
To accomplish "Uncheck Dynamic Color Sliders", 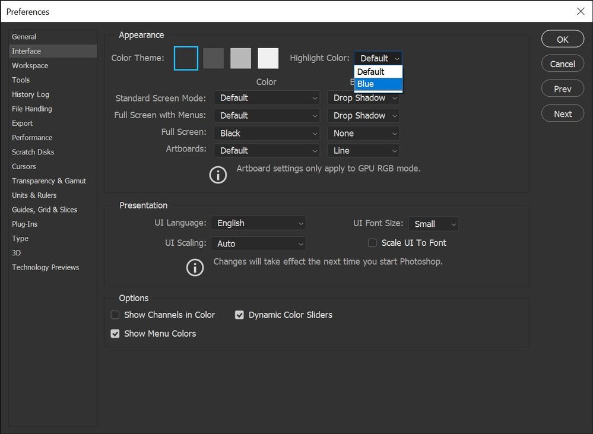I will pyautogui.click(x=239, y=315).
